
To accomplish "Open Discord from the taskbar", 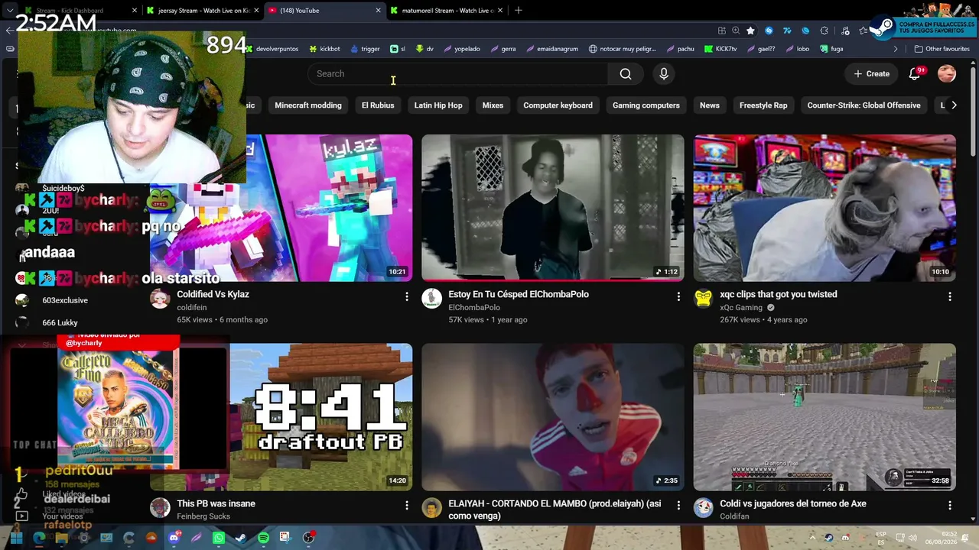I will tap(174, 538).
